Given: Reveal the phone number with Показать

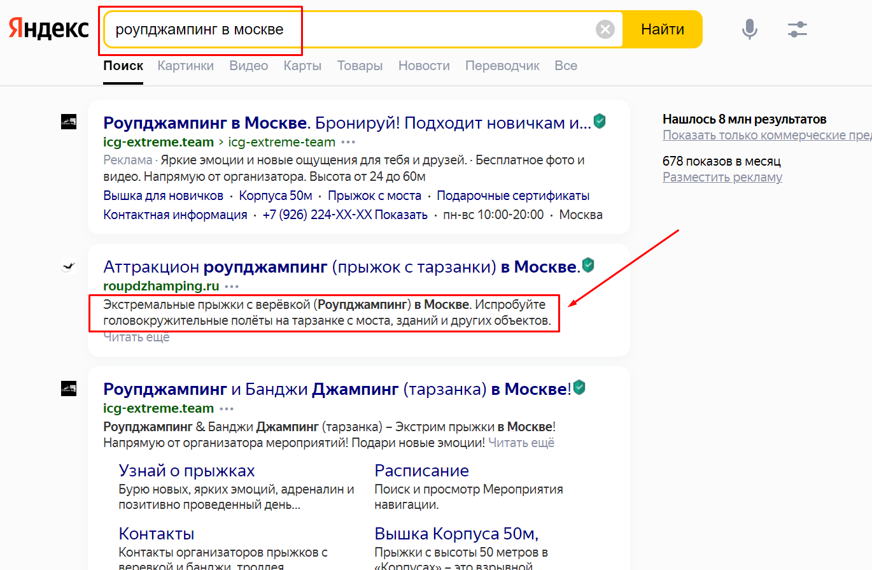Looking at the screenshot, I should coord(401,215).
